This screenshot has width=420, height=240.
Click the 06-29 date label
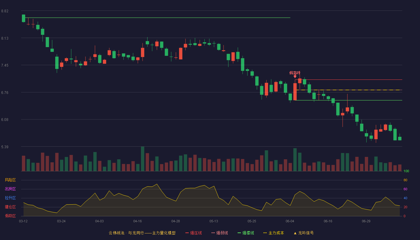tap(366, 221)
